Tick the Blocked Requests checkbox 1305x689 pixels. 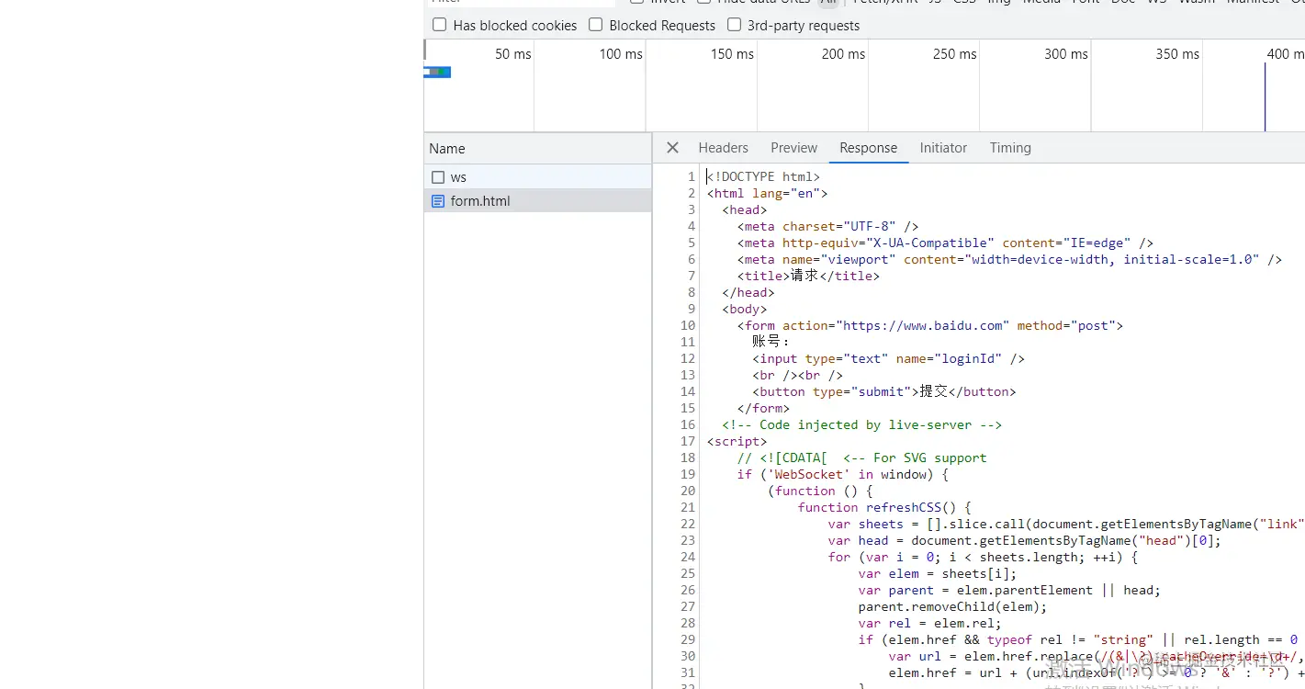click(596, 25)
